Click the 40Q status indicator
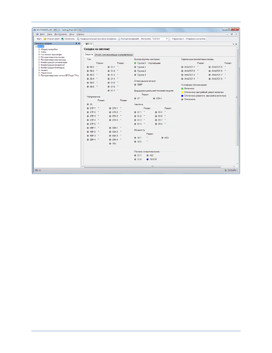Image resolution: width=272 pixels, height=353 pixels. click(163, 138)
